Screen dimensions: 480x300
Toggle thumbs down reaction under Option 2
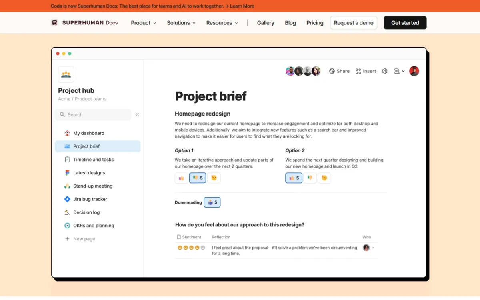click(x=310, y=178)
